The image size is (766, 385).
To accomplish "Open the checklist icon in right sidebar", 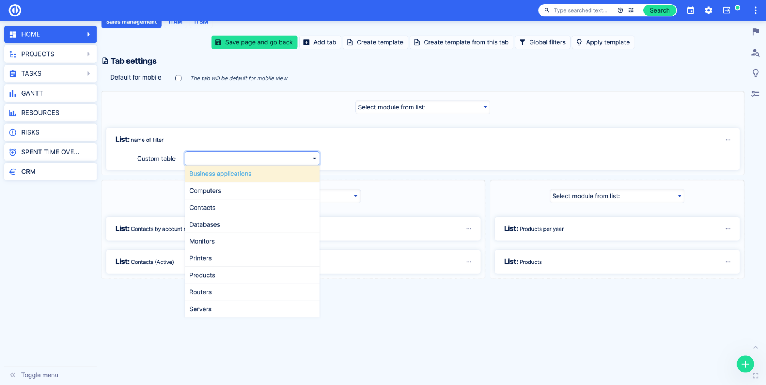I will [x=755, y=94].
